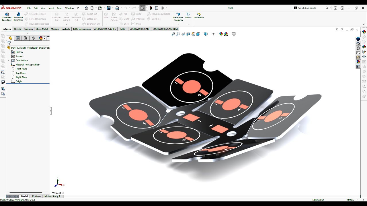This screenshot has height=206, width=367.
Task: Click MMGS unit system in status bar
Action: [350, 200]
